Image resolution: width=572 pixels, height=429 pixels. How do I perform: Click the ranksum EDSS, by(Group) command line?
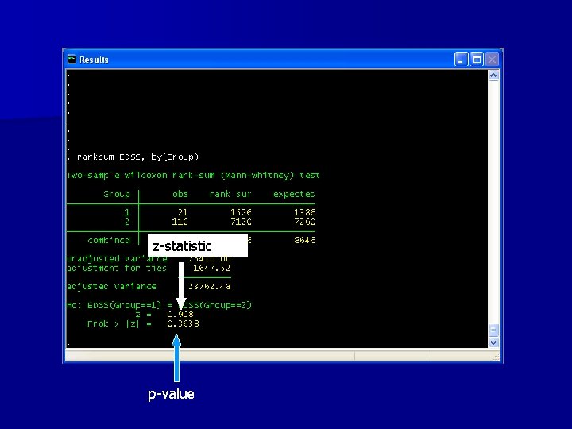tap(133, 157)
